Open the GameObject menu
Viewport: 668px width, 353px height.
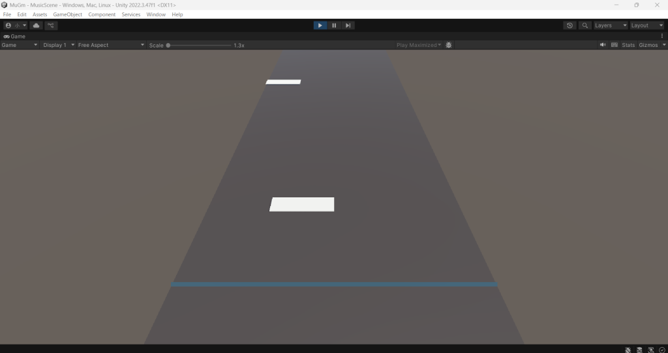(x=67, y=14)
